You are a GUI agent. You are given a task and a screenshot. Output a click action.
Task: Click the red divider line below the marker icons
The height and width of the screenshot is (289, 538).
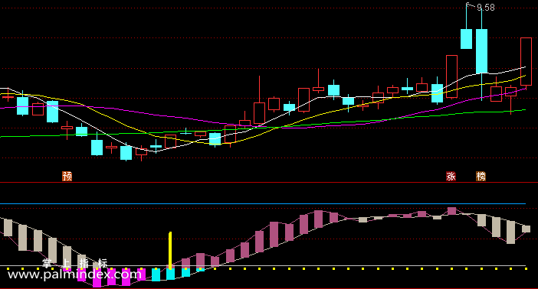pos(269,183)
